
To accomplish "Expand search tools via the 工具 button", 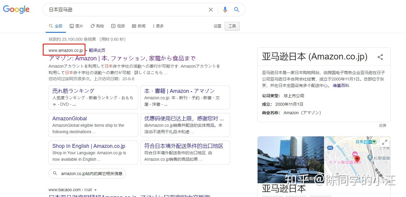I will (232, 26).
